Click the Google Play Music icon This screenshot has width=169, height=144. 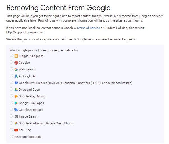click(16, 96)
